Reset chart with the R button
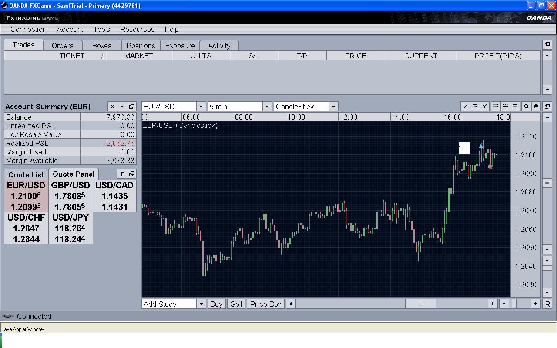 [x=547, y=304]
